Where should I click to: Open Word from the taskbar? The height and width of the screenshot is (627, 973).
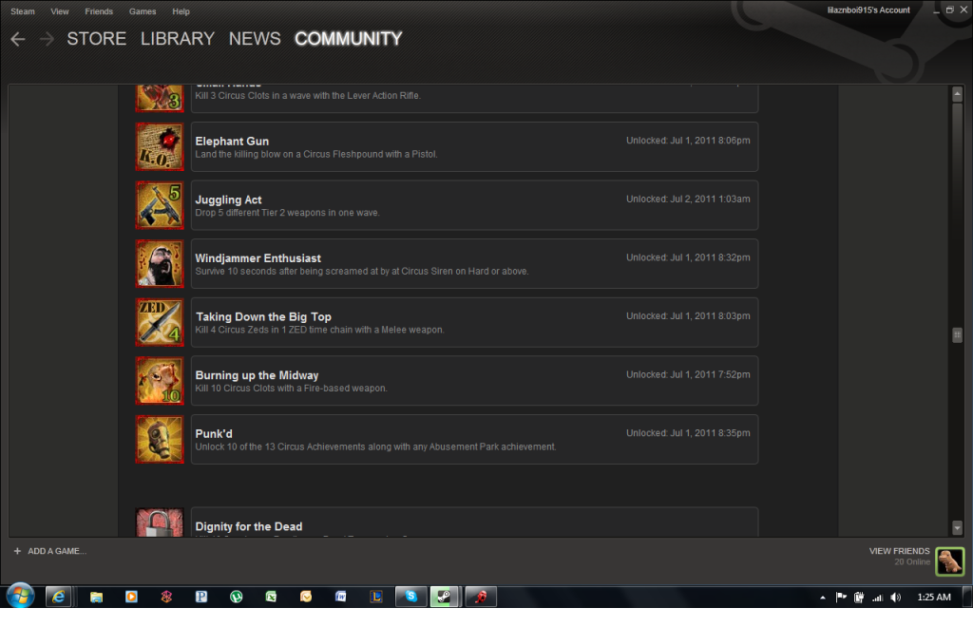pos(341,597)
